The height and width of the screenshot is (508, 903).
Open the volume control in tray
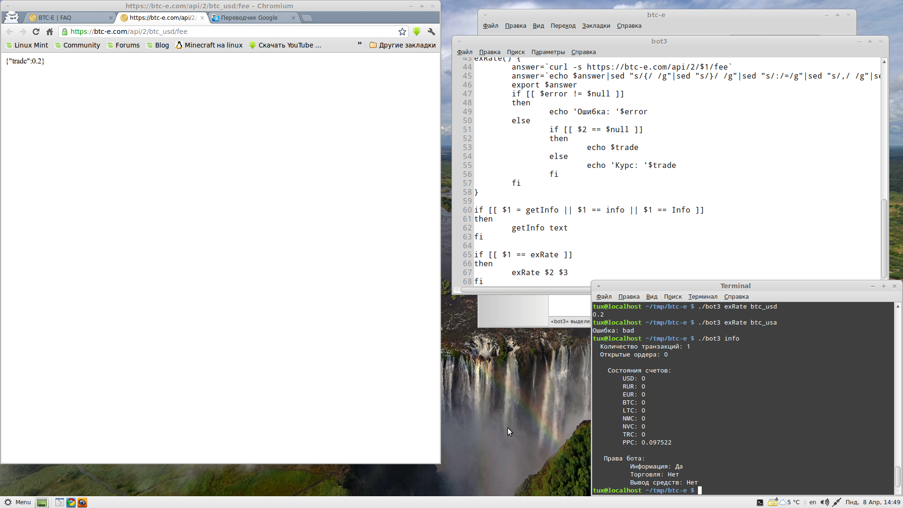(x=824, y=502)
